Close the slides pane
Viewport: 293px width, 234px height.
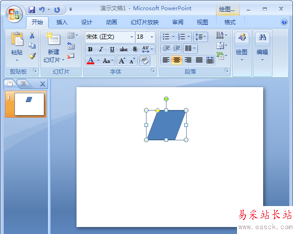click(x=42, y=84)
